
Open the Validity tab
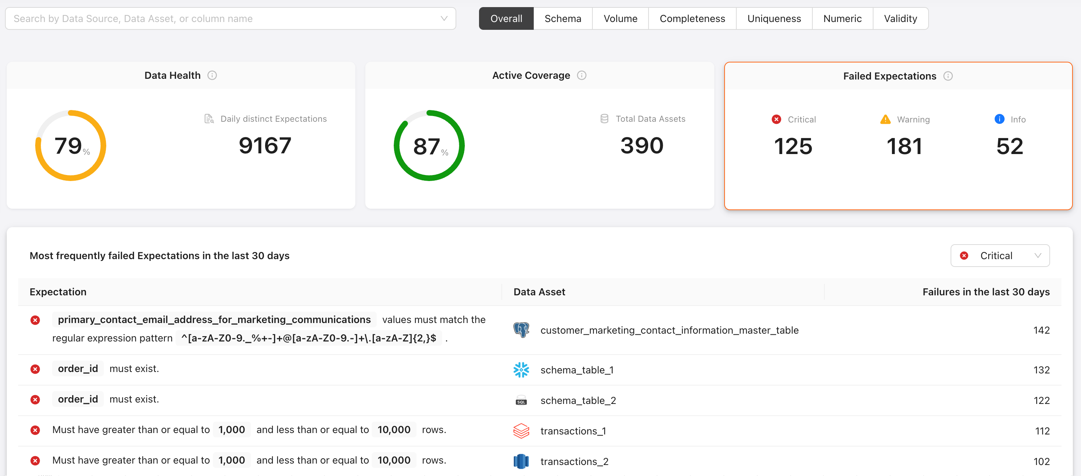(900, 18)
